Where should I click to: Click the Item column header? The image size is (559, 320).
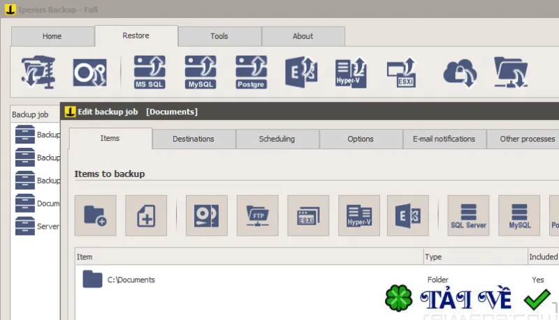click(249, 257)
